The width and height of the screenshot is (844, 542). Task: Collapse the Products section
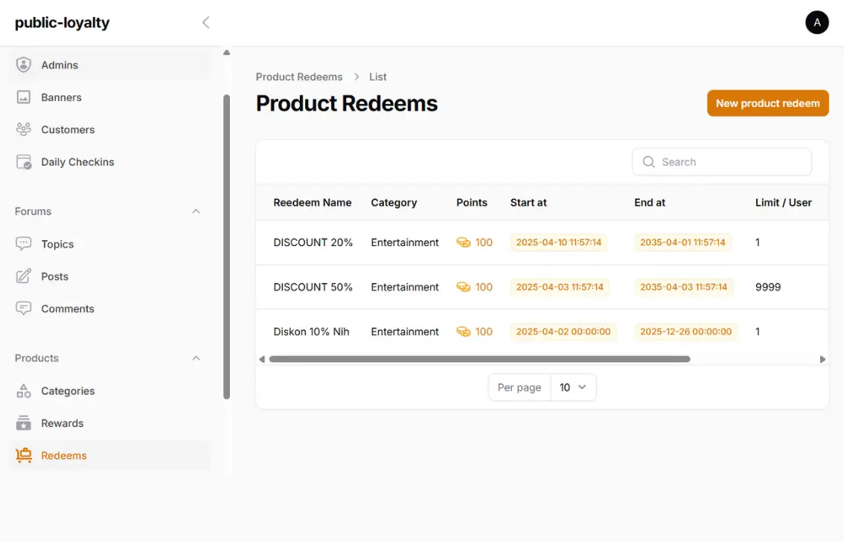[196, 358]
